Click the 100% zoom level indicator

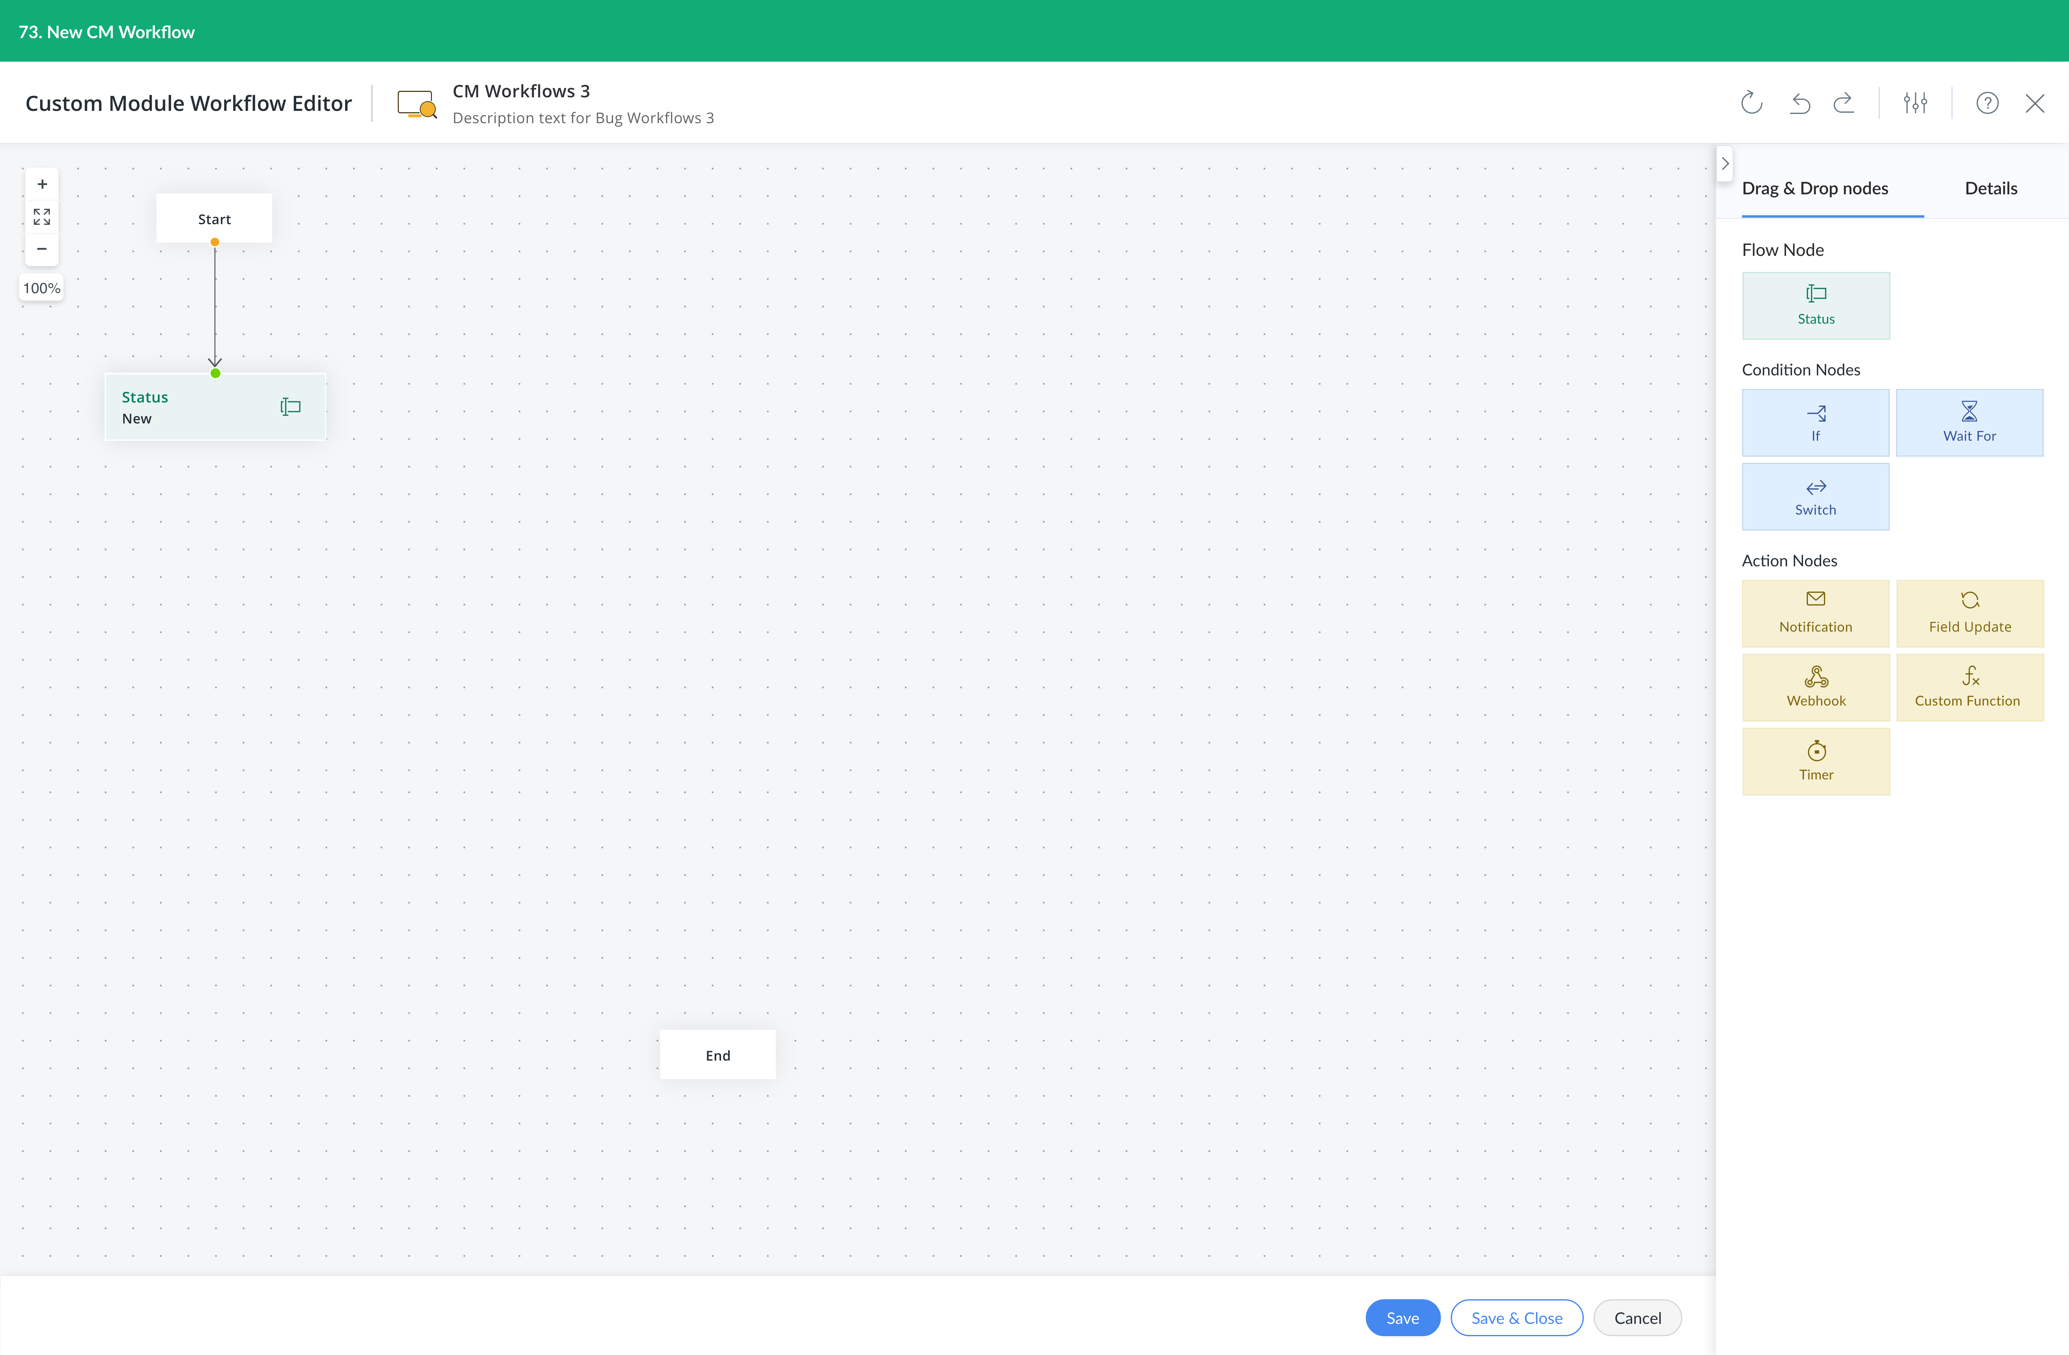[42, 288]
